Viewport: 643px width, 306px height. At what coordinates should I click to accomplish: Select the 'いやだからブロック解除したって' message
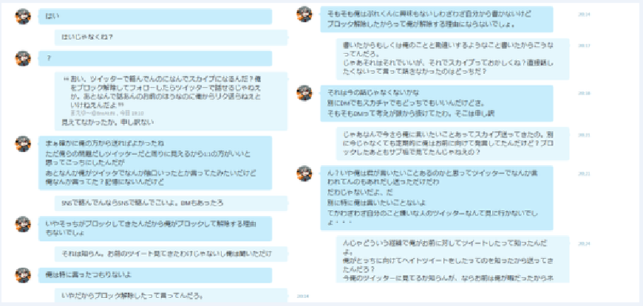click(171, 296)
